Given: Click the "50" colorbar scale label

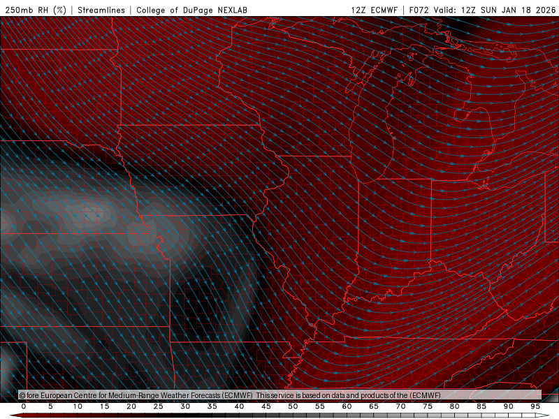Looking at the screenshot, I should click(293, 406).
